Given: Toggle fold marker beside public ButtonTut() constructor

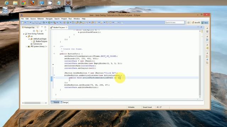Looking at the screenshot, I should click(54, 54).
